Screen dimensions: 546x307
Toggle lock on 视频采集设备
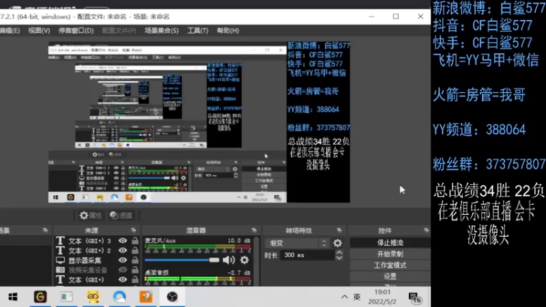click(134, 269)
